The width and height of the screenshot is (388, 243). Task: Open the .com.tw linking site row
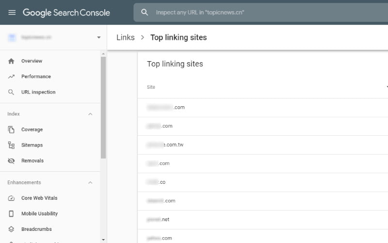pos(263,145)
